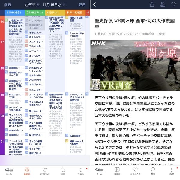
Task: Open その他 tab in right screen
Action: (171, 171)
